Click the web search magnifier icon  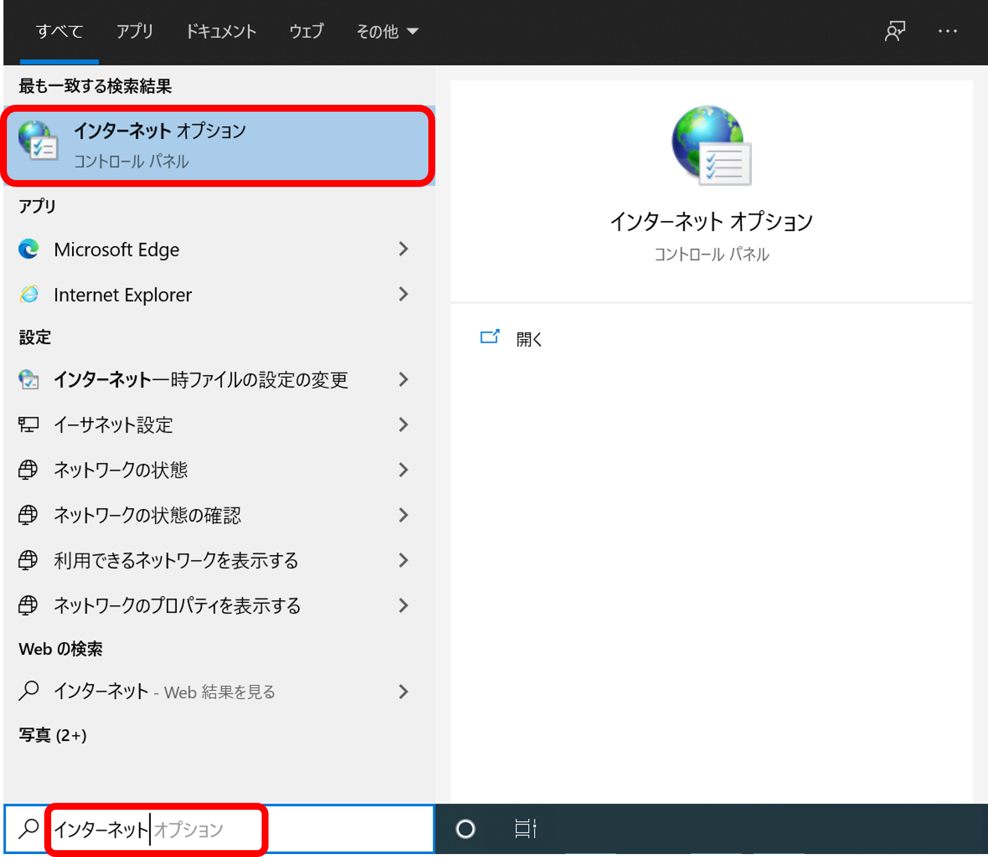29,691
